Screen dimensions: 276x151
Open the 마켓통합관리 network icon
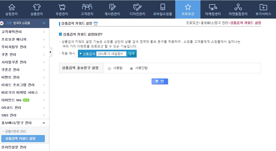pyautogui.click(x=238, y=7)
